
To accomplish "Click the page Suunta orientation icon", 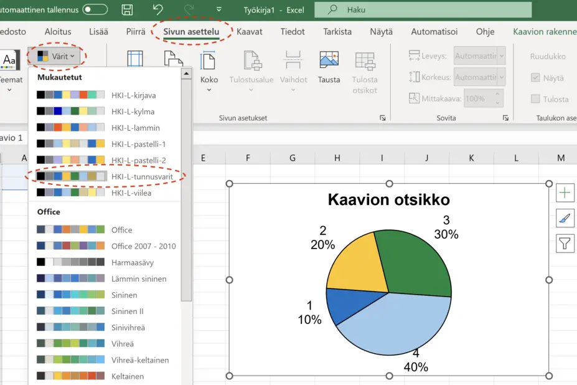I will (x=173, y=59).
